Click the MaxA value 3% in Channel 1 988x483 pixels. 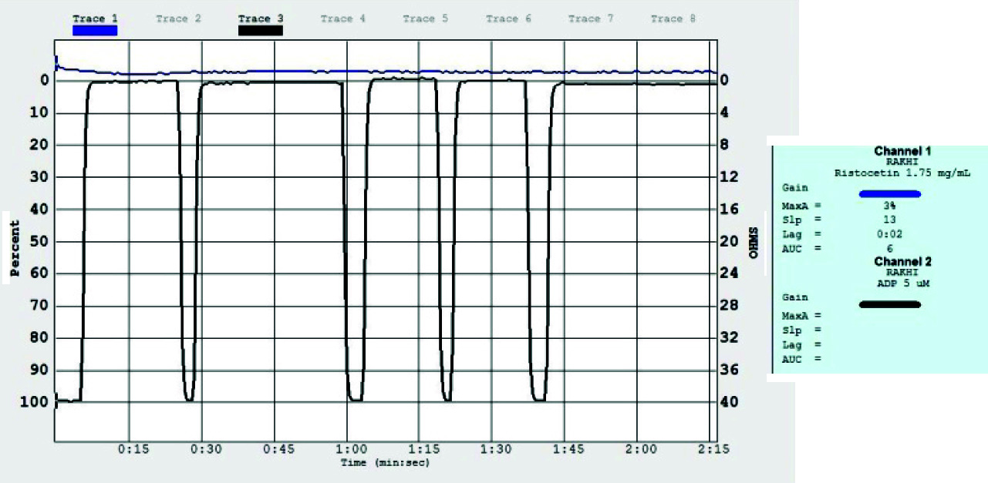point(889,206)
